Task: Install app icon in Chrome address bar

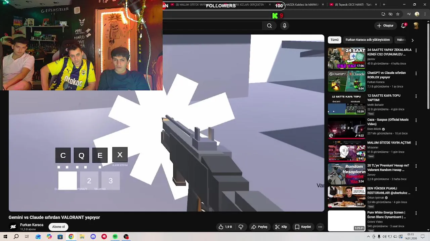Action: click(x=383, y=14)
